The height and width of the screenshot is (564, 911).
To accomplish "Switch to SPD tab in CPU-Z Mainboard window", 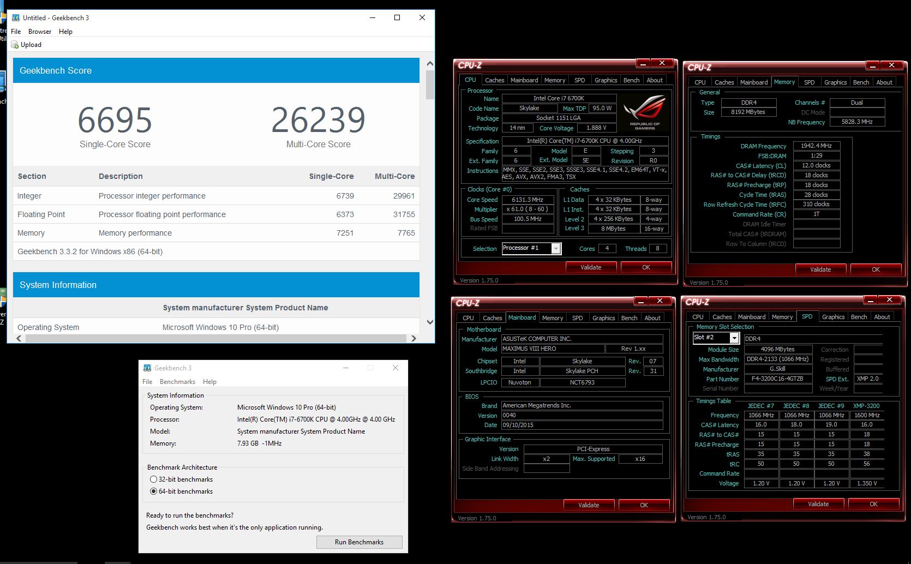I will 577,318.
